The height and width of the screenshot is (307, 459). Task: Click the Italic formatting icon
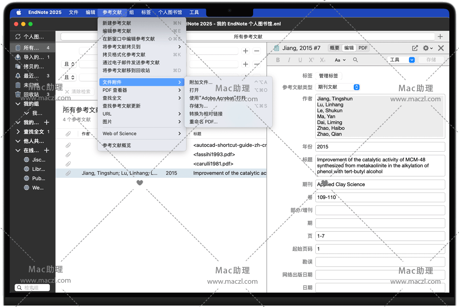(x=289, y=60)
